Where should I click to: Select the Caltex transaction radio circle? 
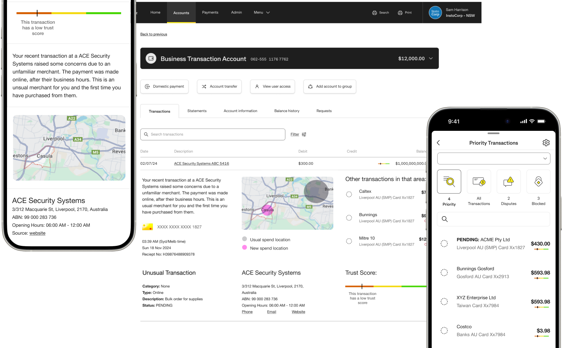pyautogui.click(x=349, y=194)
